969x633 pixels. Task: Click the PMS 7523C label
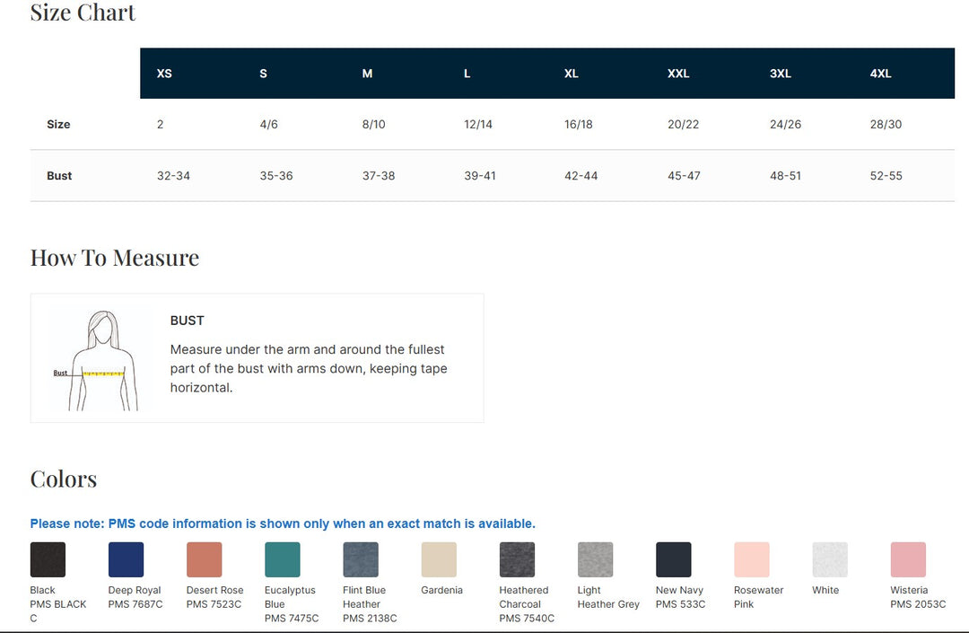[214, 604]
